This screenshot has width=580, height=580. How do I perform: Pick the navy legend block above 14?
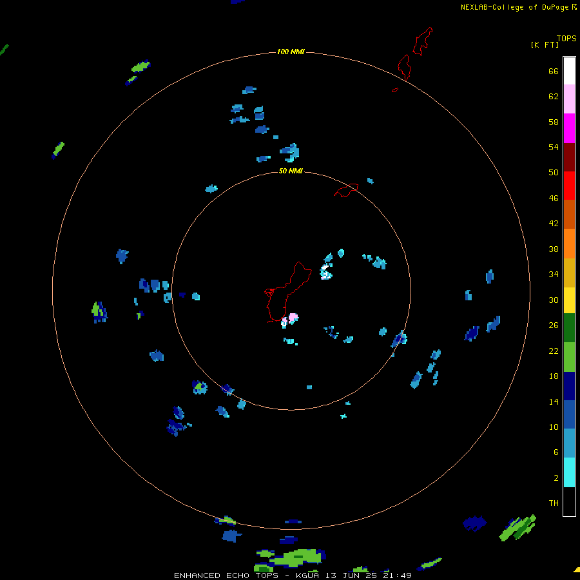[569, 386]
